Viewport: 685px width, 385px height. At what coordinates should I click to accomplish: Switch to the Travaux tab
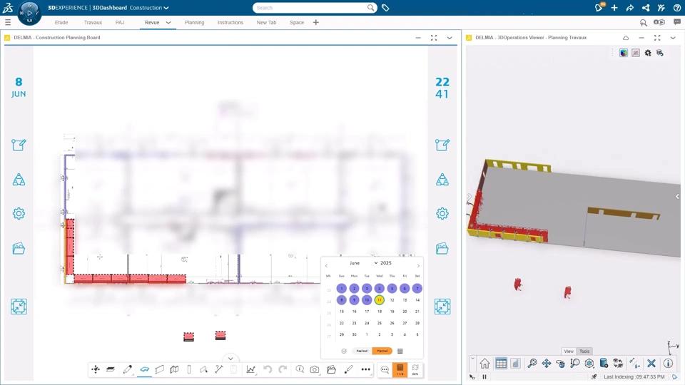pyautogui.click(x=93, y=22)
